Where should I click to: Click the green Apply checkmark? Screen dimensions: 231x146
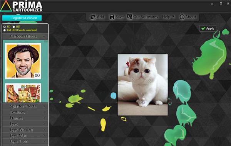click(x=203, y=28)
